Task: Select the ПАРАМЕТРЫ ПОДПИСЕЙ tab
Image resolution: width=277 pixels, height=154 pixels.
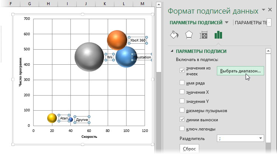Action: point(196,23)
